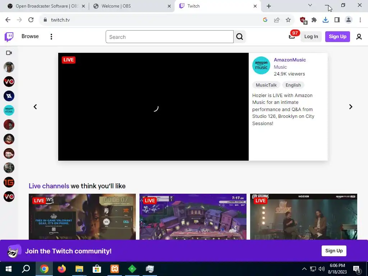
Task: Click the 24.9K viewers text
Action: tap(289, 74)
